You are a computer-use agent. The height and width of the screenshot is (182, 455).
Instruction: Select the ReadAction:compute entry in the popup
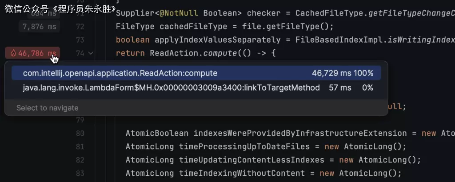(120, 73)
